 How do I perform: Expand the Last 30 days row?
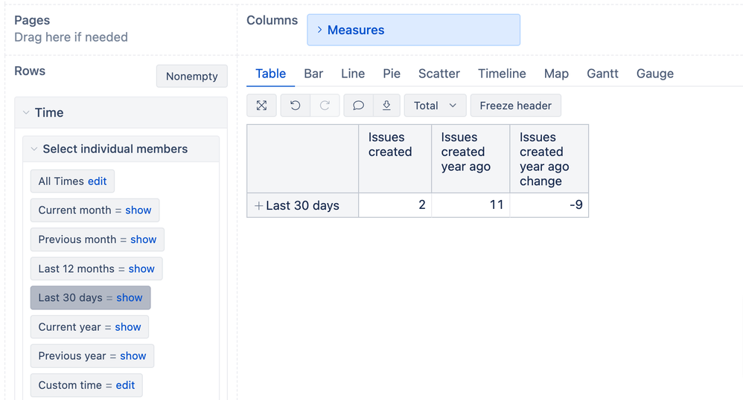pyautogui.click(x=258, y=206)
